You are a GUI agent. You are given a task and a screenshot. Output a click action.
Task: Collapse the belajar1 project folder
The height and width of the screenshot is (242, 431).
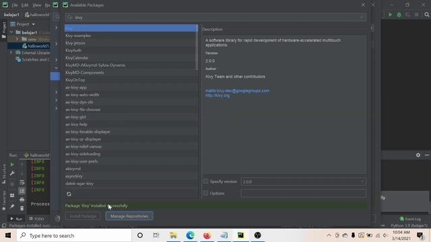click(x=11, y=32)
